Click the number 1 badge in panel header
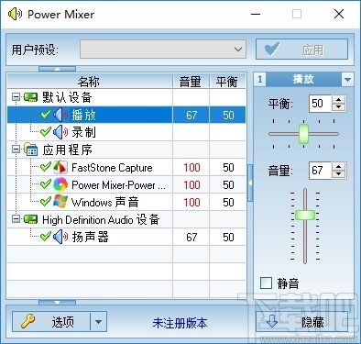This screenshot has width=361, height=344. (259, 80)
